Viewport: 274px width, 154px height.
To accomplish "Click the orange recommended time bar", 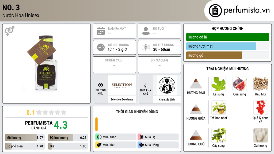I will (x=96, y=124).
